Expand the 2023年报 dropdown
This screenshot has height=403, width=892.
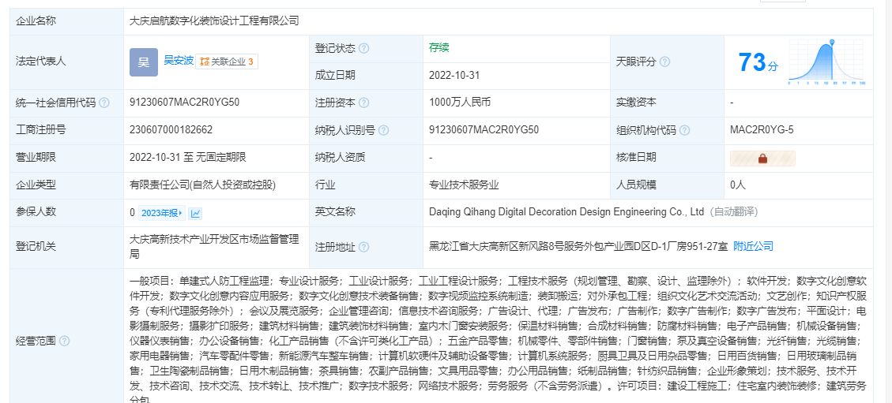(161, 213)
